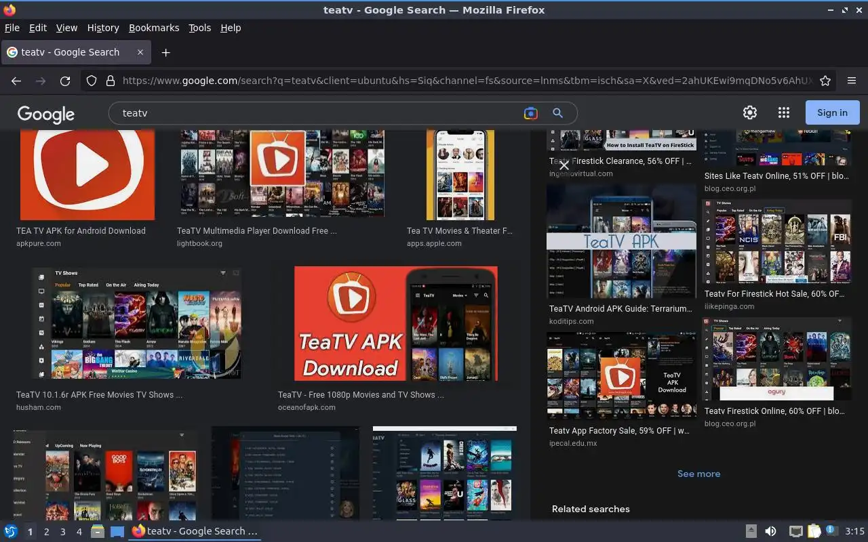Adjust volume from the tray speaker icon
This screenshot has height=542, width=868.
(770, 531)
